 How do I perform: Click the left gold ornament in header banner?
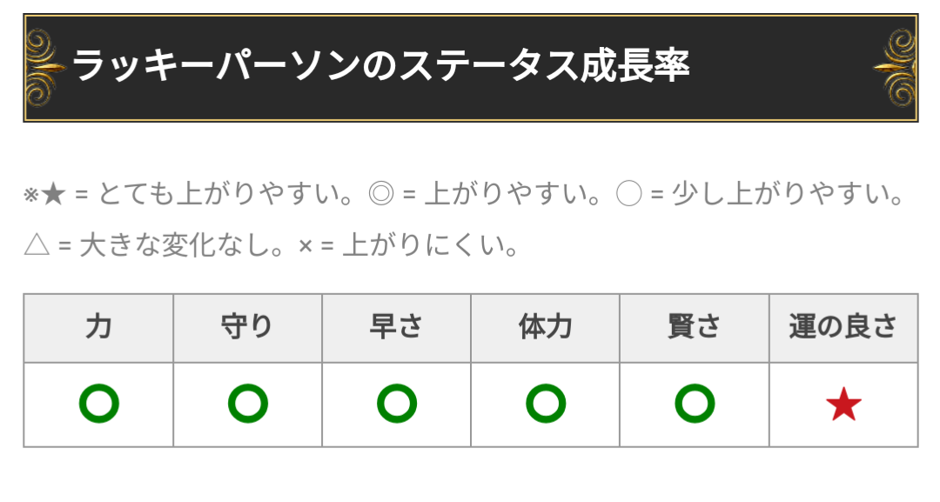click(x=45, y=68)
